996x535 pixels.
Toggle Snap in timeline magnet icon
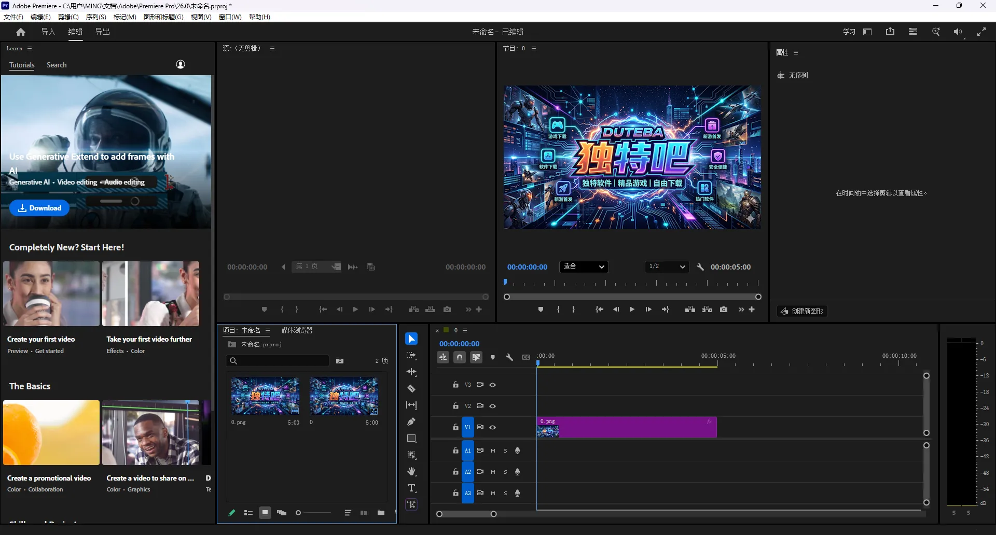[460, 357]
